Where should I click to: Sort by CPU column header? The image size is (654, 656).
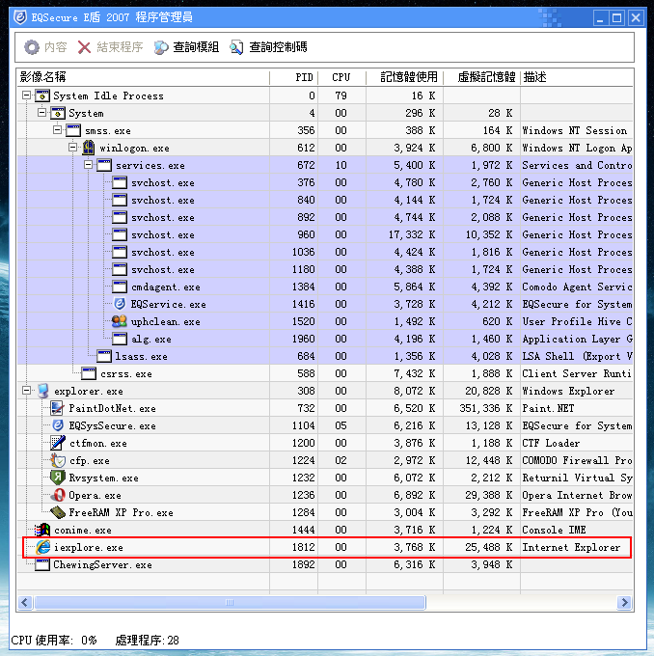click(341, 77)
